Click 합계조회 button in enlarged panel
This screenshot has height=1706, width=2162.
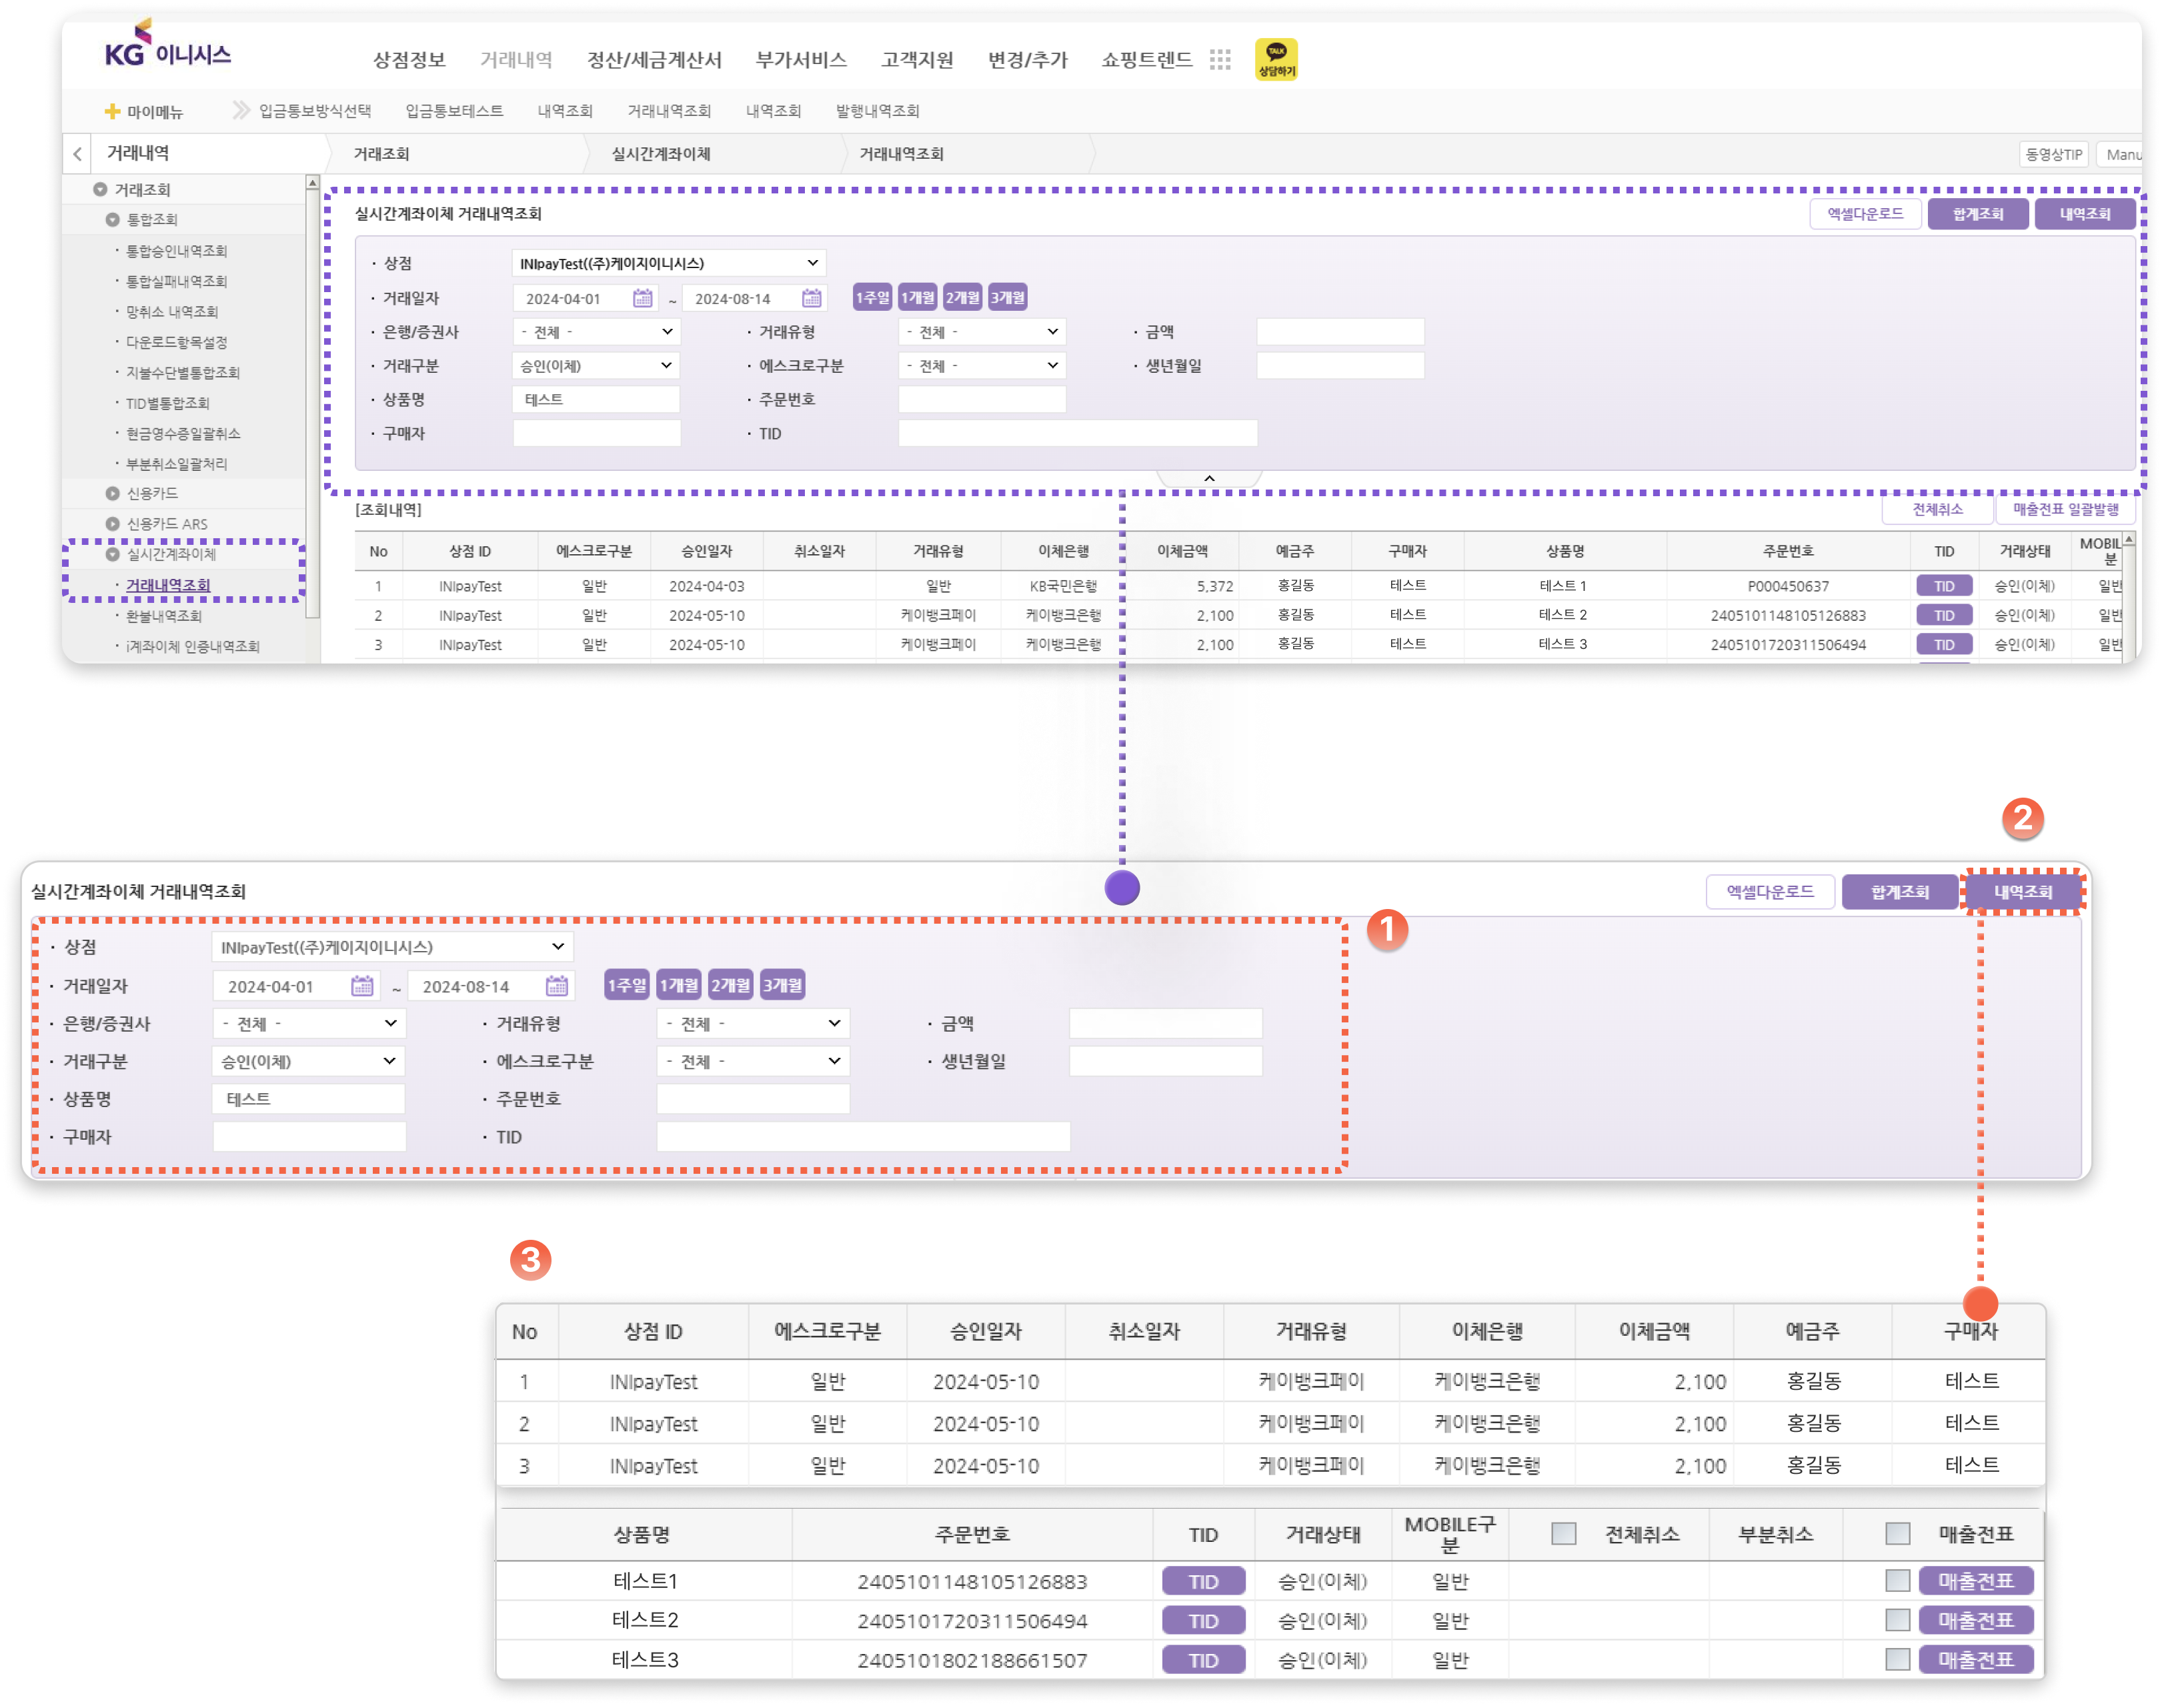click(1899, 891)
